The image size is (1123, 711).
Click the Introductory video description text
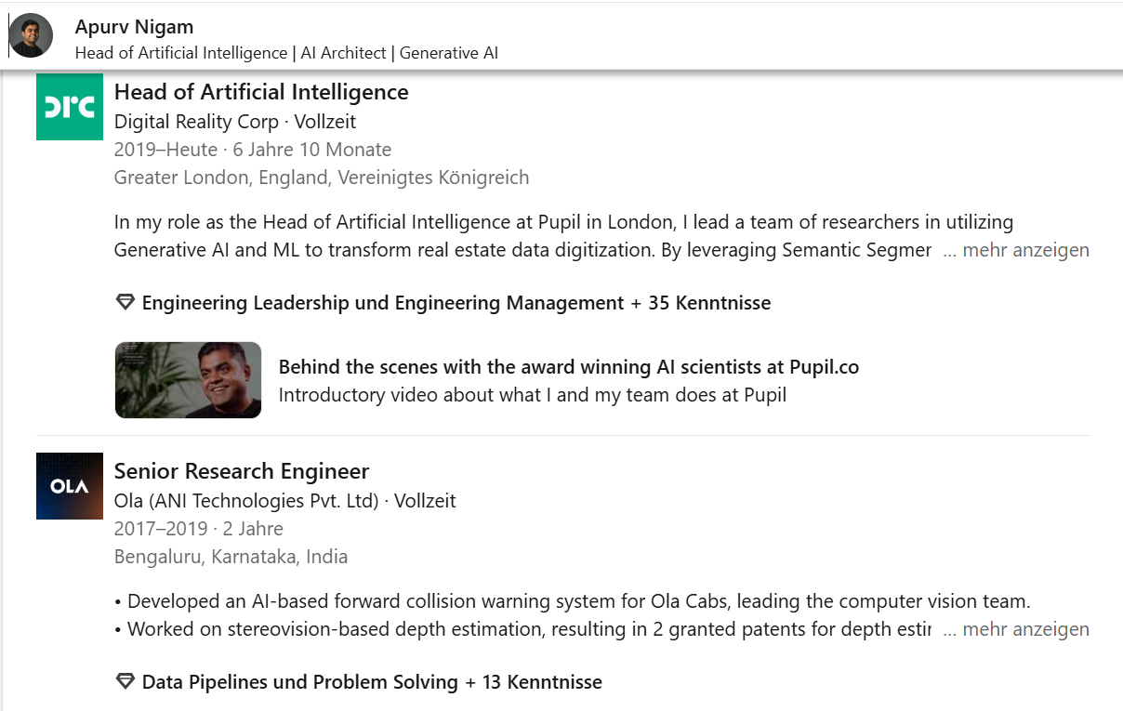click(x=532, y=395)
